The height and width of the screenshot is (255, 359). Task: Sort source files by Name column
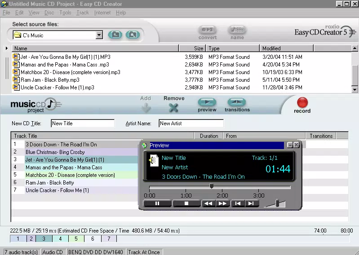[x=95, y=48]
